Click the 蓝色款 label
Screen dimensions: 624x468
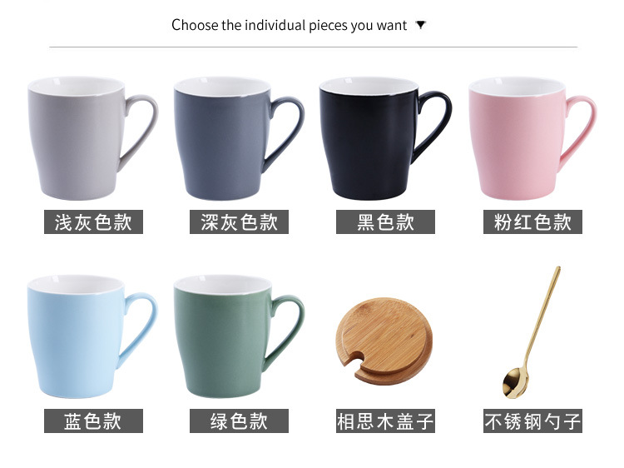[93, 421]
